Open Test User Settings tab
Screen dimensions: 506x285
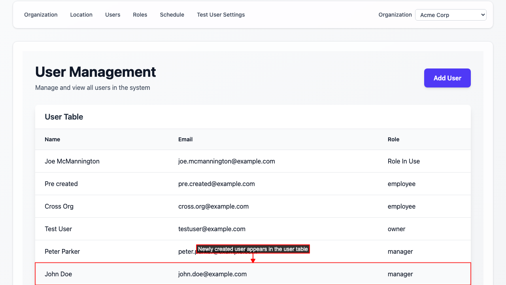(x=221, y=15)
